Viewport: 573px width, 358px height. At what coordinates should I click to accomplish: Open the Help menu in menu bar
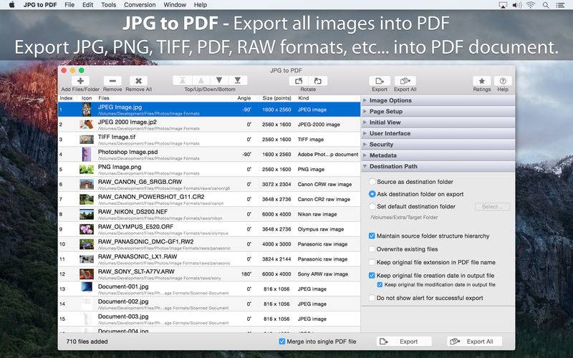[x=201, y=5]
